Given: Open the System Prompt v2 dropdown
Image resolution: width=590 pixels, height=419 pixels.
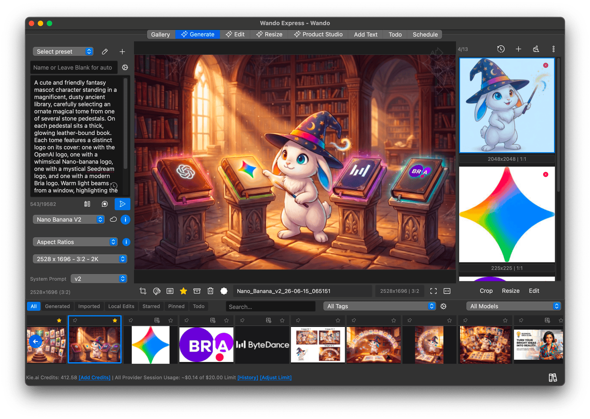Looking at the screenshot, I should [x=99, y=279].
